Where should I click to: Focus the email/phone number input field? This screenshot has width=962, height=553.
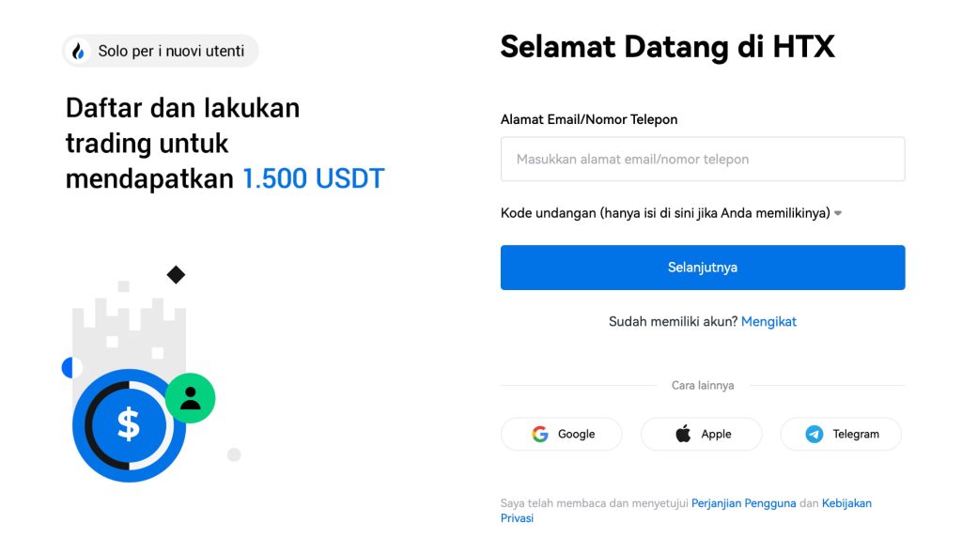(x=703, y=159)
